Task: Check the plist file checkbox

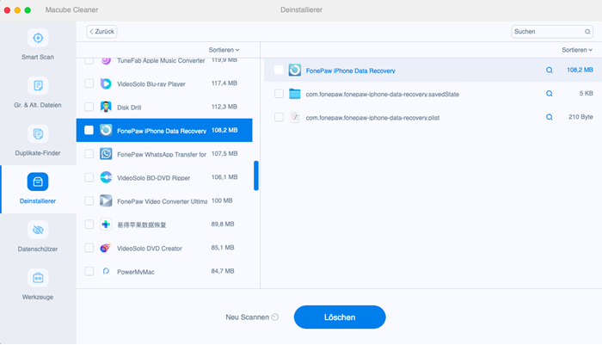Action: pyautogui.click(x=279, y=117)
